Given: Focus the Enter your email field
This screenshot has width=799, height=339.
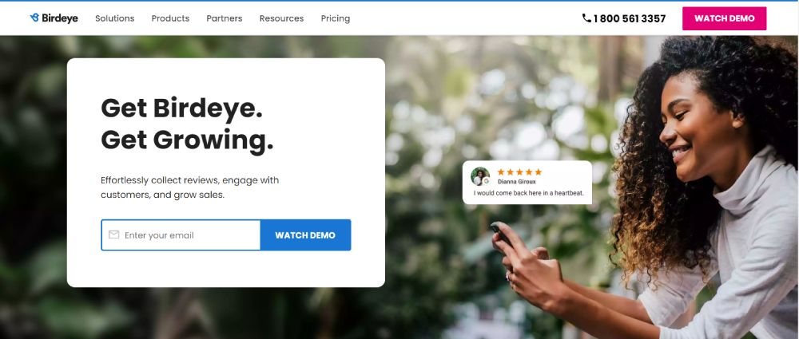Looking at the screenshot, I should pyautogui.click(x=181, y=235).
